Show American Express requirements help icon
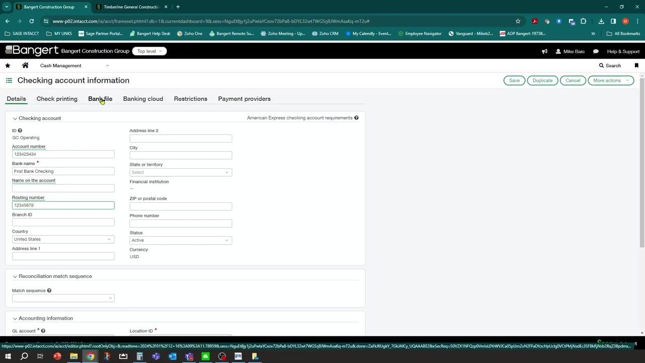This screenshot has width=645, height=363. coord(356,118)
